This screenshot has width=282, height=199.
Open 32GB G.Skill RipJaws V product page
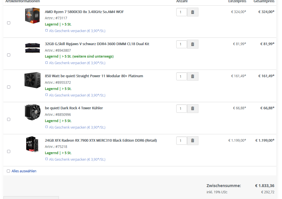coord(97,44)
